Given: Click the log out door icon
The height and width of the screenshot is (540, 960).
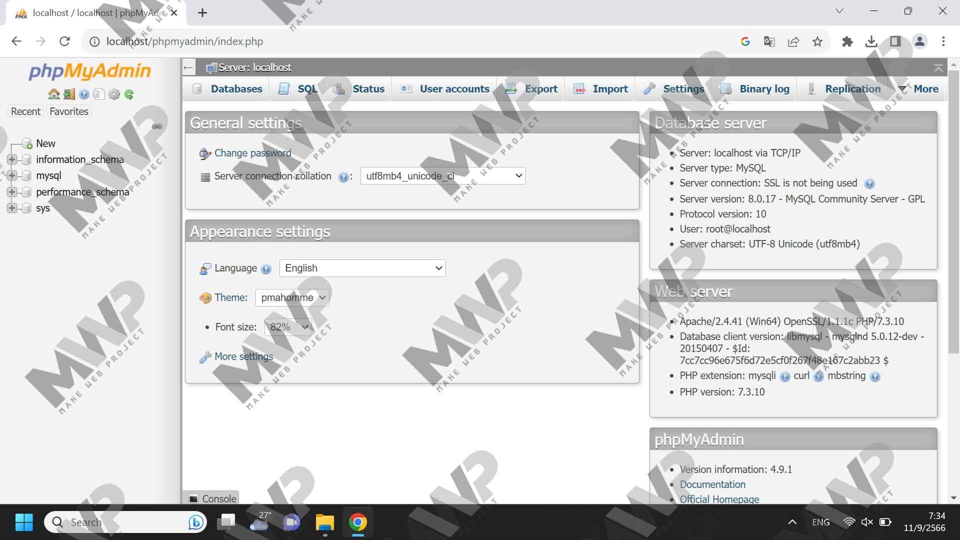Looking at the screenshot, I should click(x=69, y=94).
